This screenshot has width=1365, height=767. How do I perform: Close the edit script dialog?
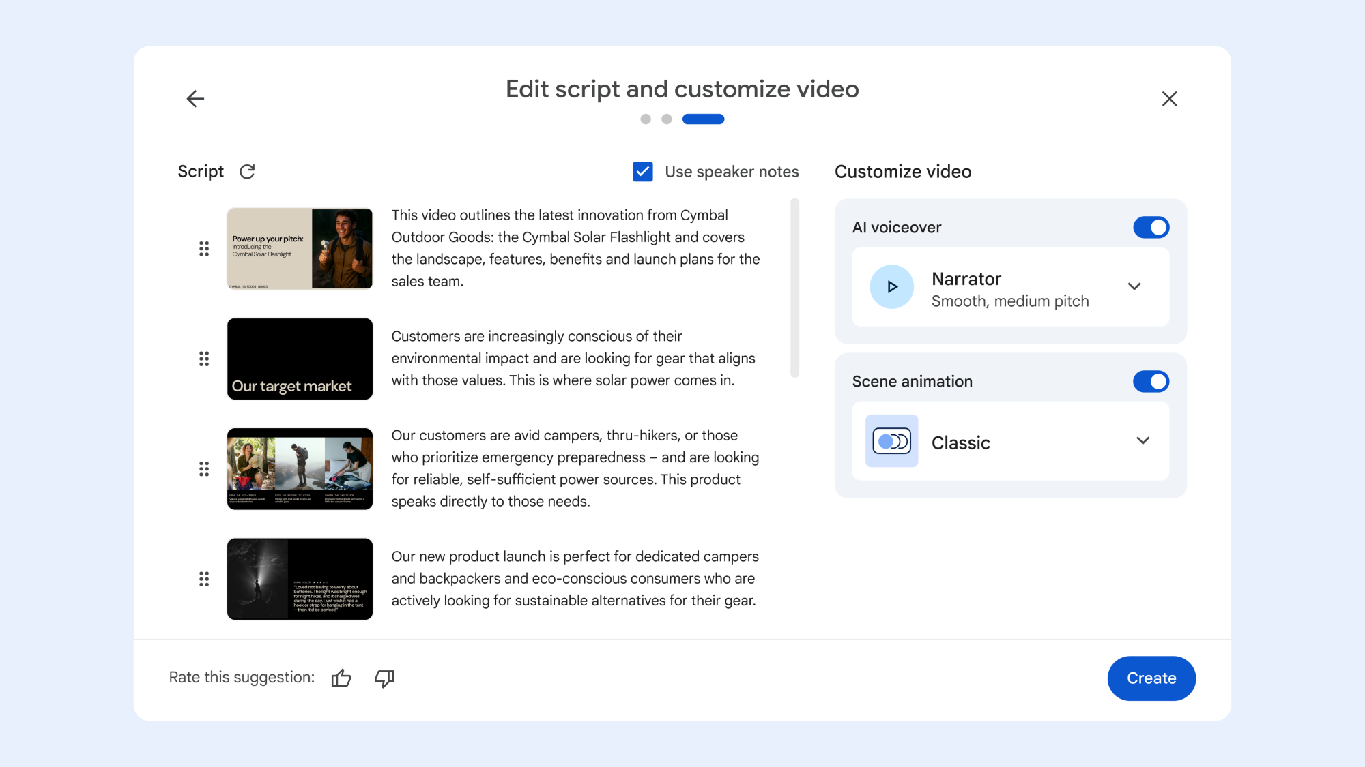click(1169, 98)
